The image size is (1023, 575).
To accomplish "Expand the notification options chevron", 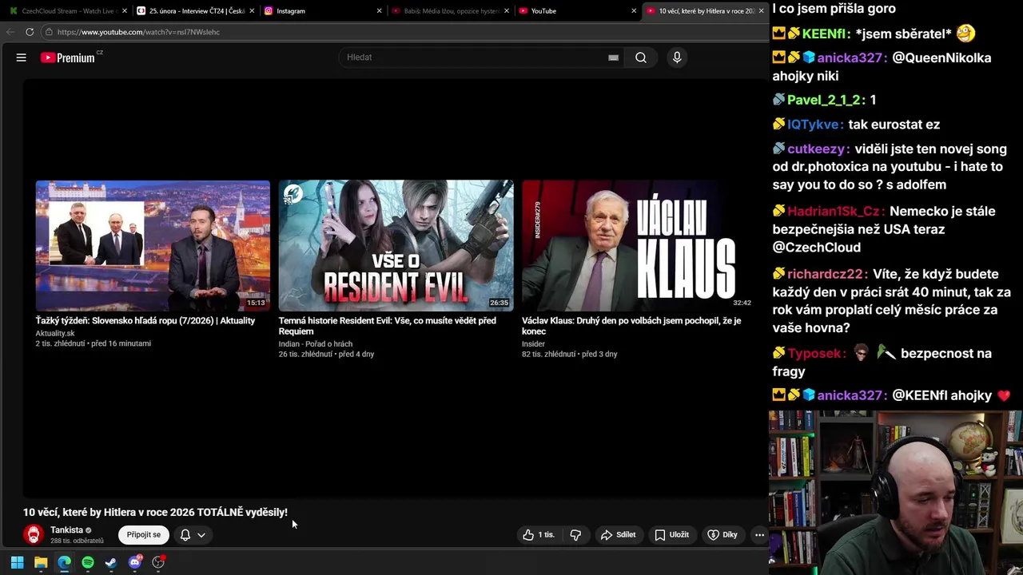I will coord(201,535).
